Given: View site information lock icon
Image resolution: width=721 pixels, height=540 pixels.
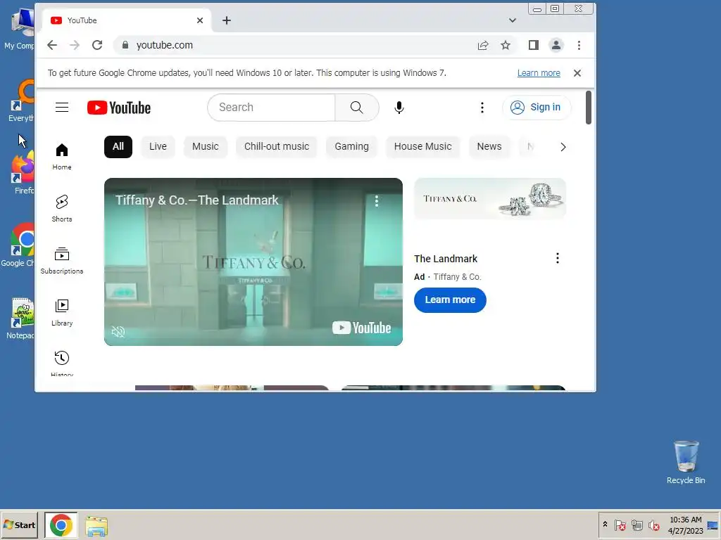Looking at the screenshot, I should point(125,45).
